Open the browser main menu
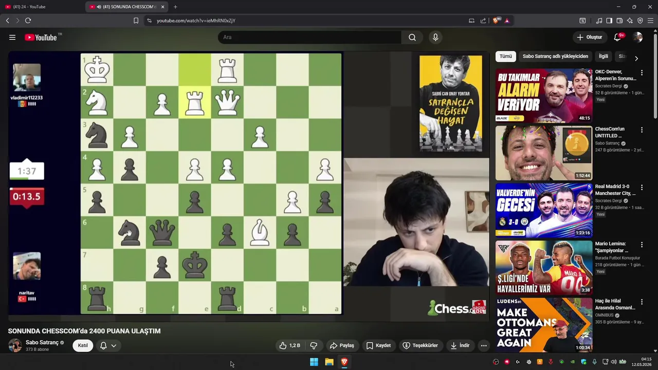 tap(650, 21)
